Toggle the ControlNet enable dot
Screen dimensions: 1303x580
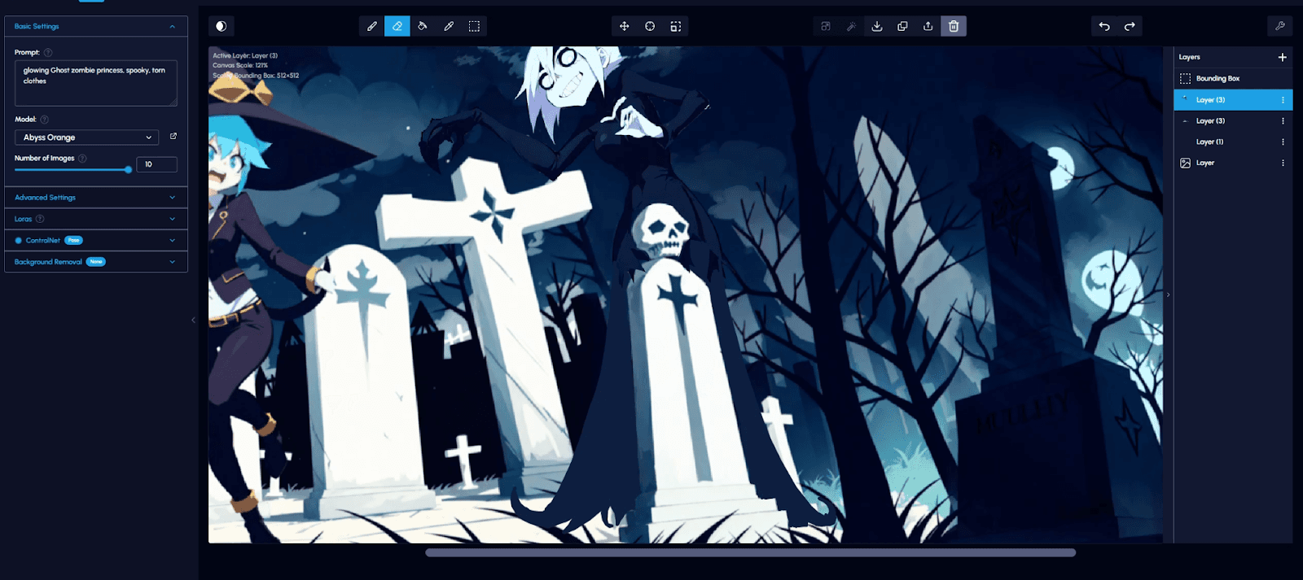[x=19, y=241]
